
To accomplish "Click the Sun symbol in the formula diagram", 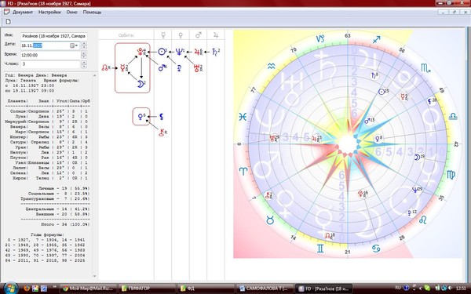I will pos(162,52).
